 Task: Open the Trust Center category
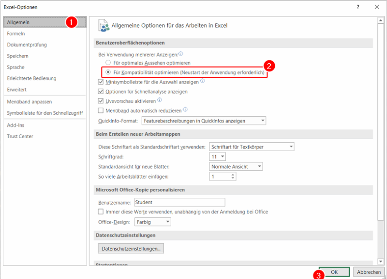click(45, 136)
